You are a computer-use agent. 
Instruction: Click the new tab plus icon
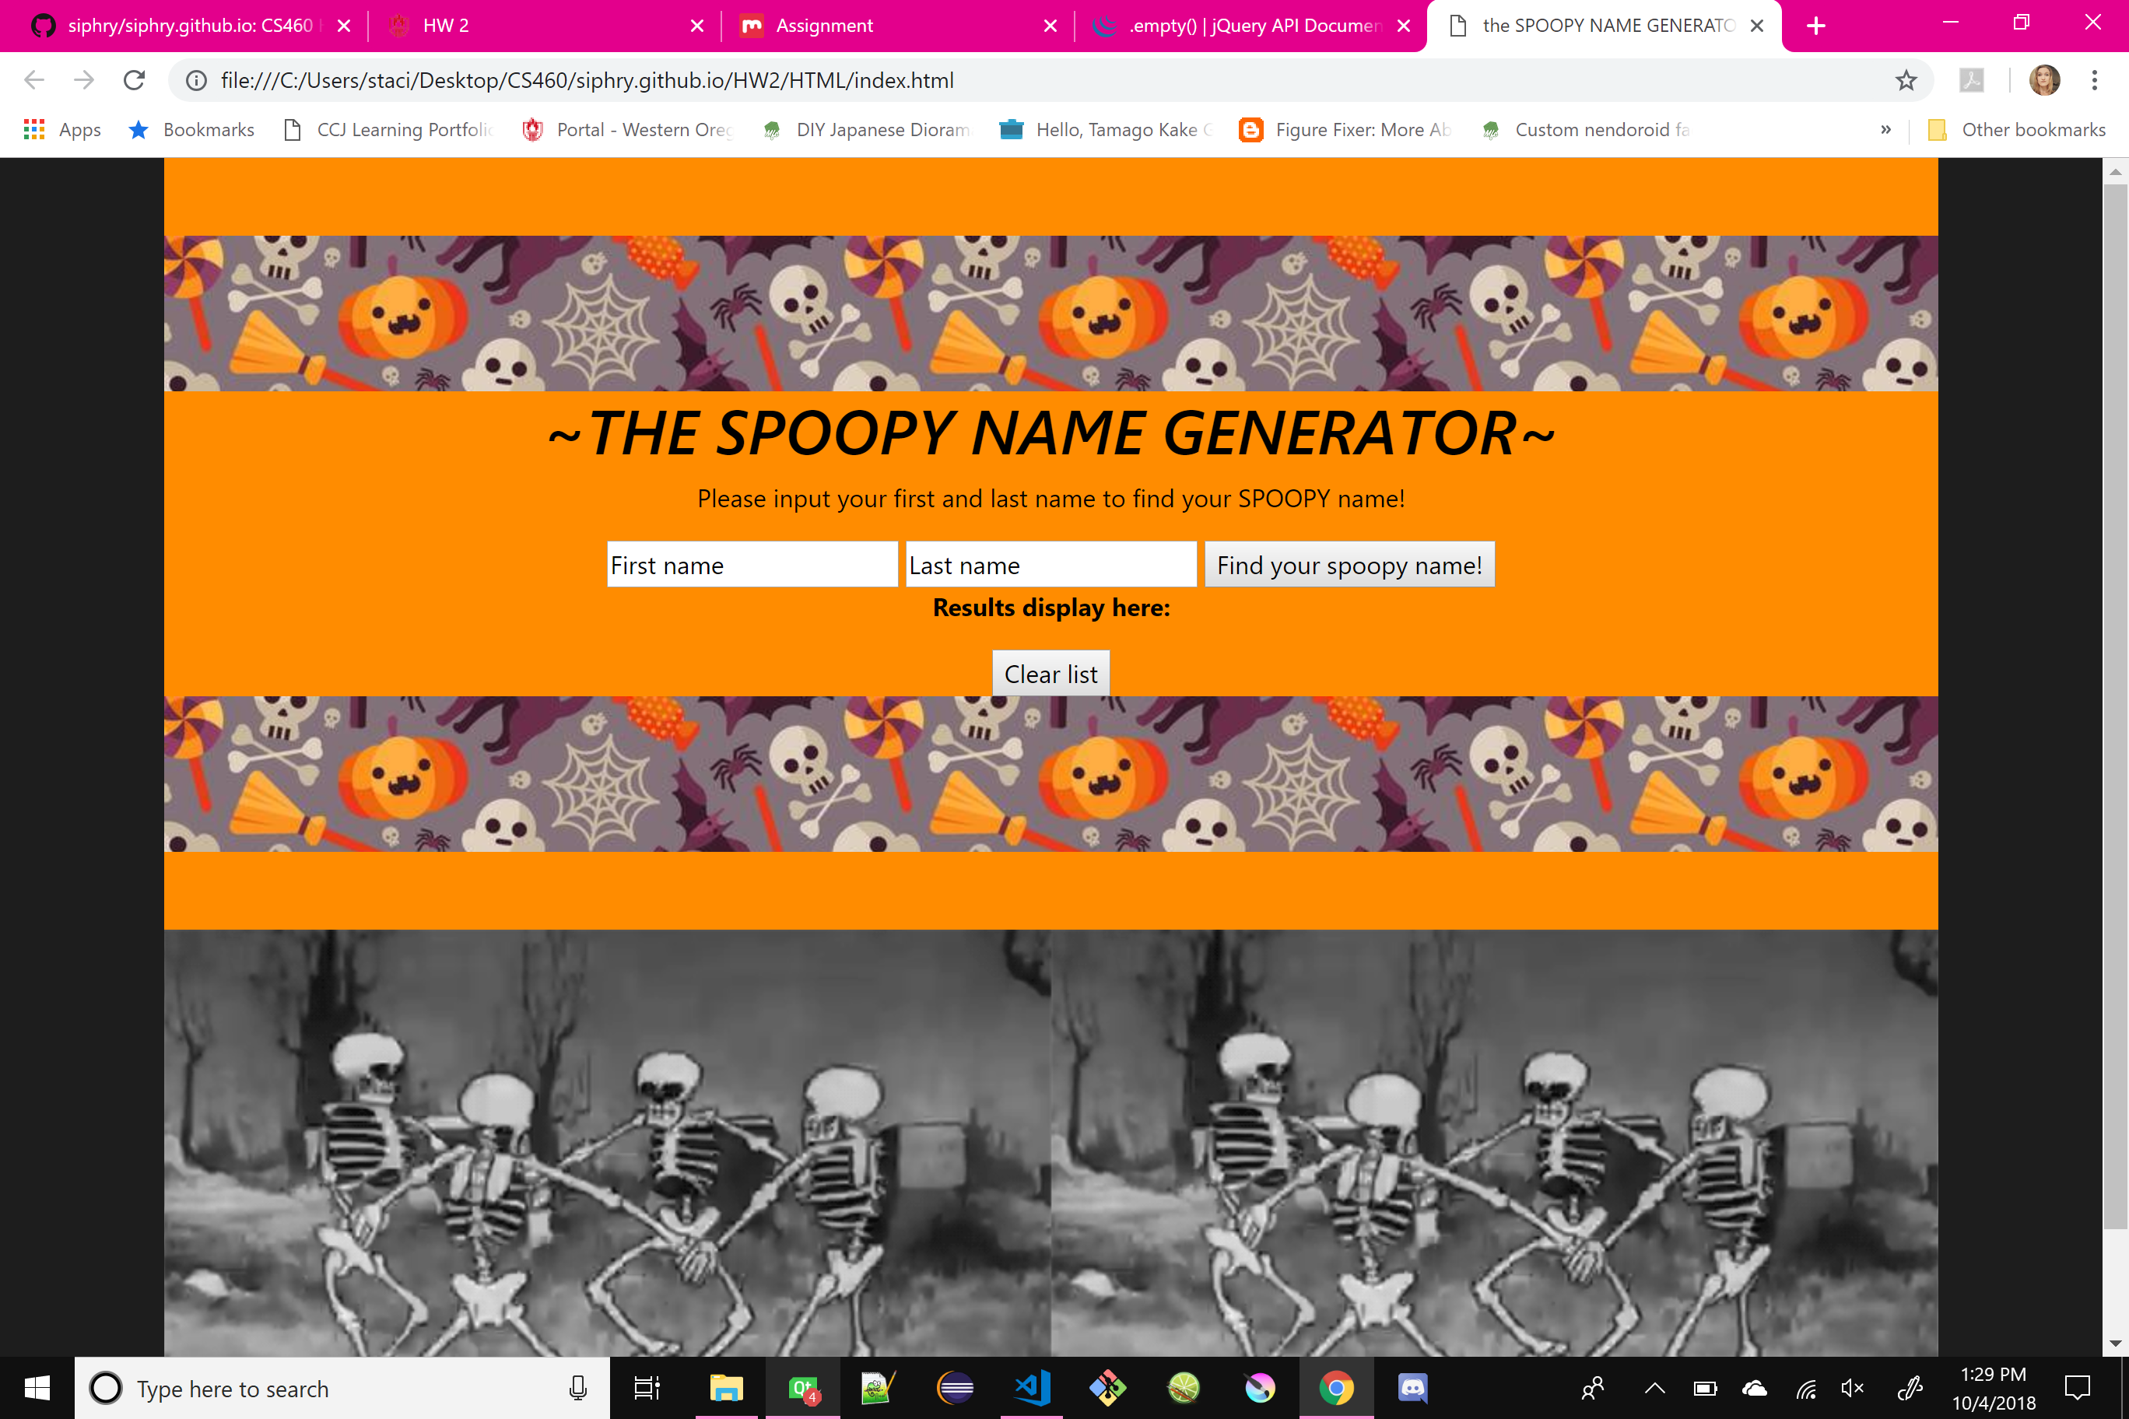coord(1819,26)
